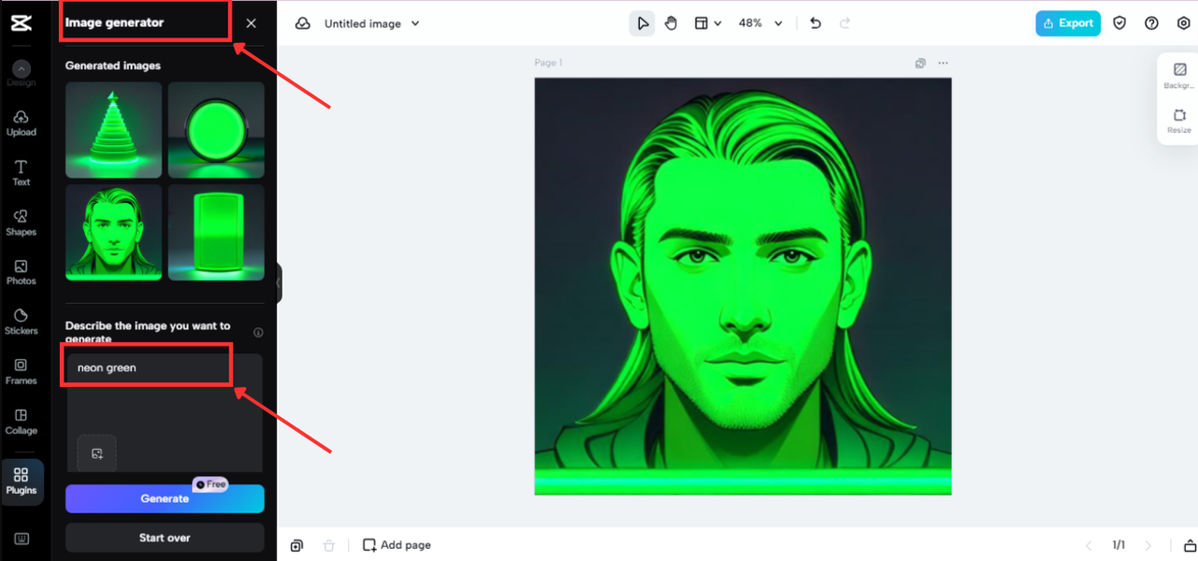This screenshot has height=561, width=1198.
Task: Open the Shapes sidebar tab
Action: point(22,223)
